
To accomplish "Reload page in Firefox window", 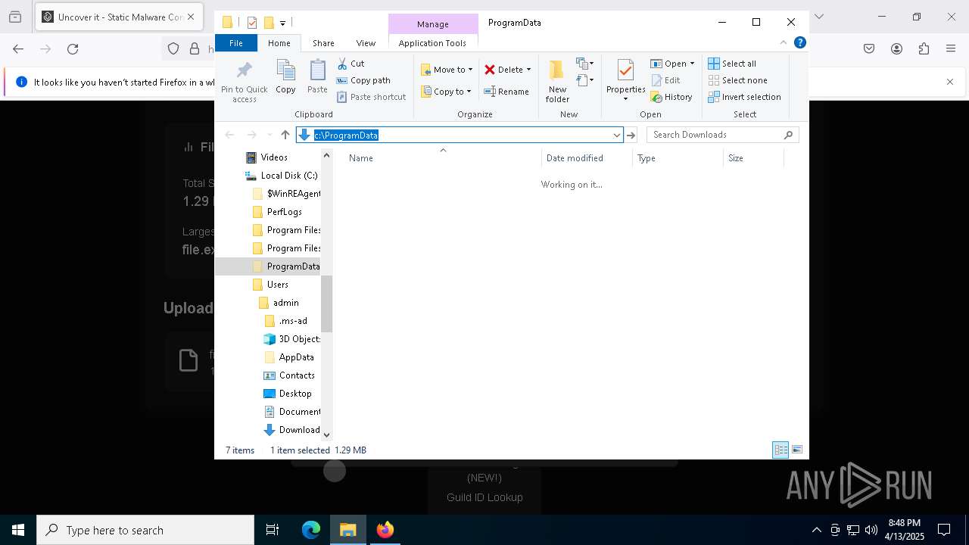I will pyautogui.click(x=73, y=49).
